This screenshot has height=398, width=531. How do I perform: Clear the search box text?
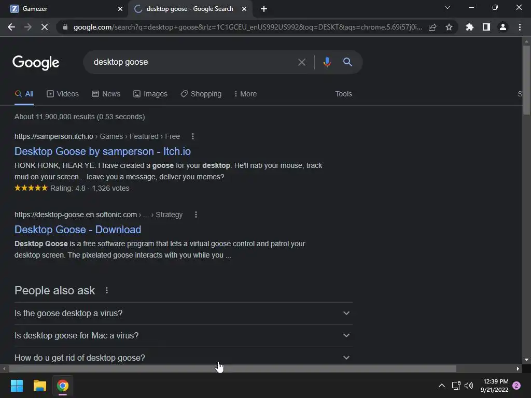[x=301, y=62]
